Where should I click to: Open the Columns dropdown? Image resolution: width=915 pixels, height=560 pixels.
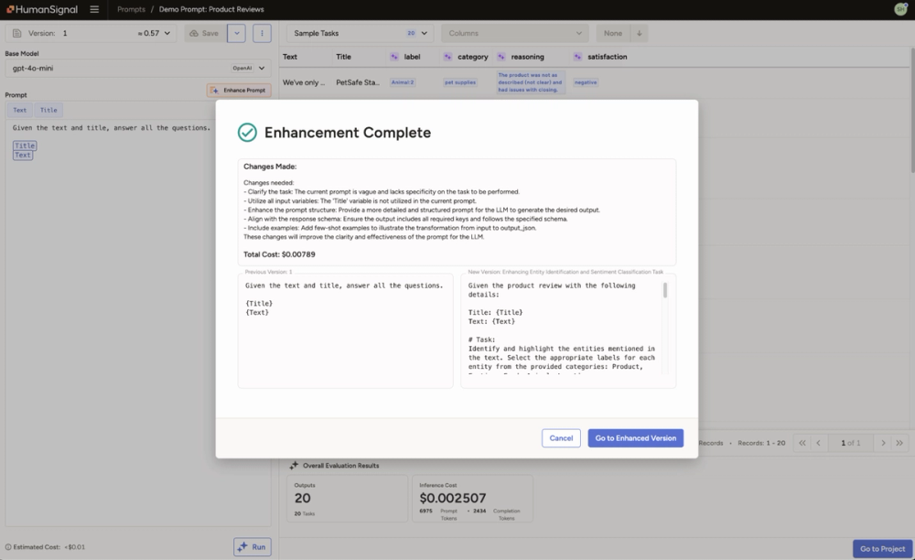pyautogui.click(x=514, y=33)
